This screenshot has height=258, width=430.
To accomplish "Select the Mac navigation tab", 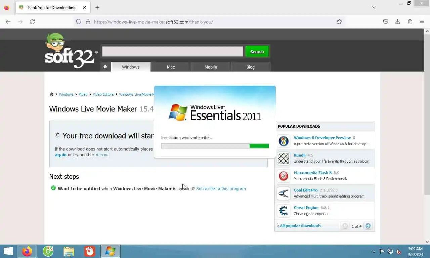I will pyautogui.click(x=171, y=67).
